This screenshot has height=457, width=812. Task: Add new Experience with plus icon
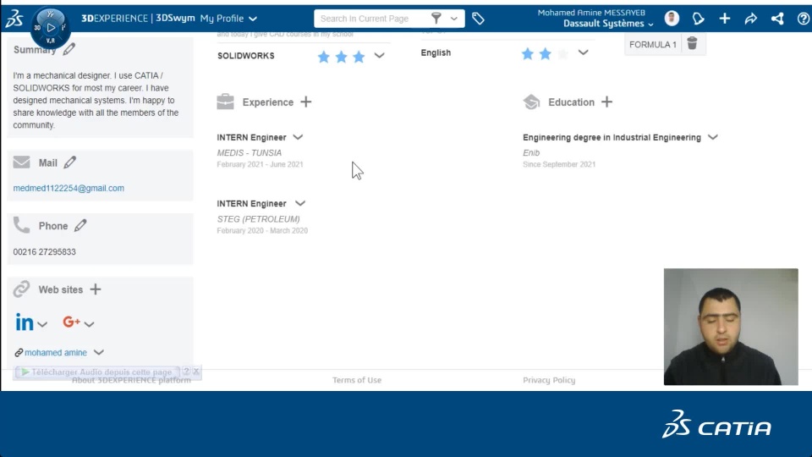306,102
